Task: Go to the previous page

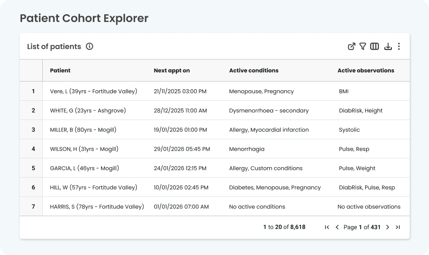Action: [x=337, y=227]
